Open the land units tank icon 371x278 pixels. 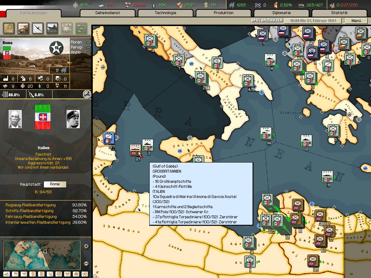[x=23, y=28]
